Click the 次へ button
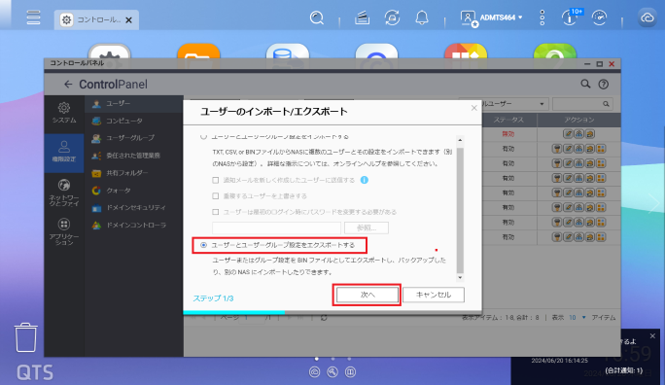Screen dimensions: 665x385 367,295
